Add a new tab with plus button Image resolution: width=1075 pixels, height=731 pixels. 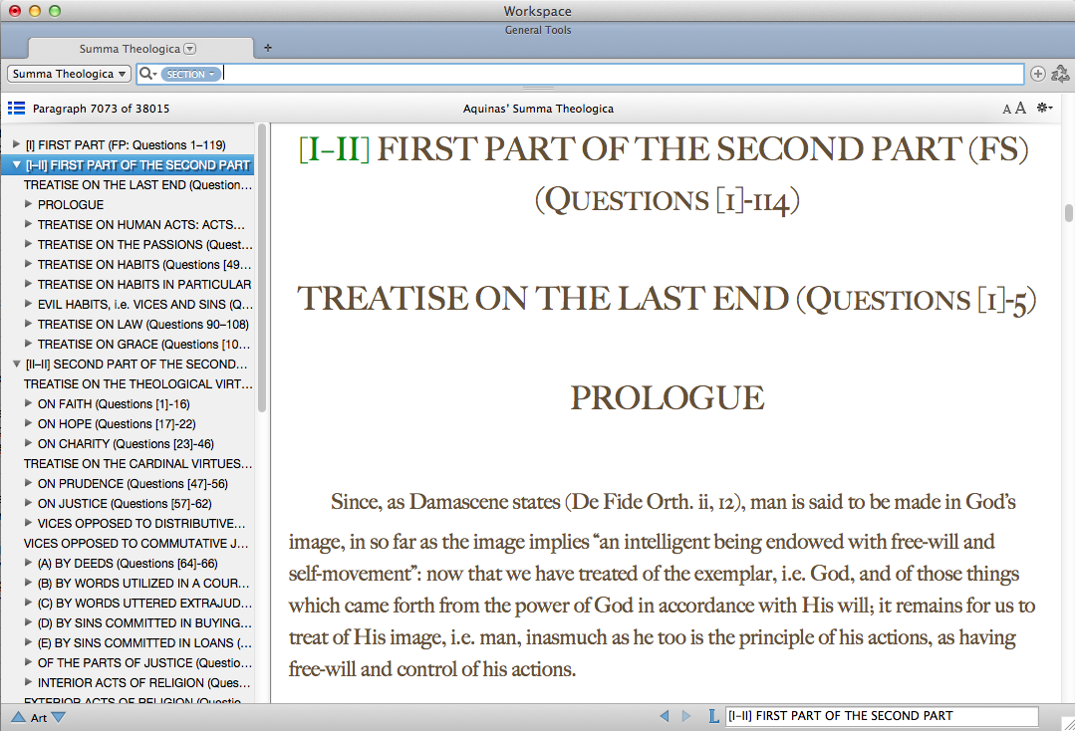(x=268, y=48)
